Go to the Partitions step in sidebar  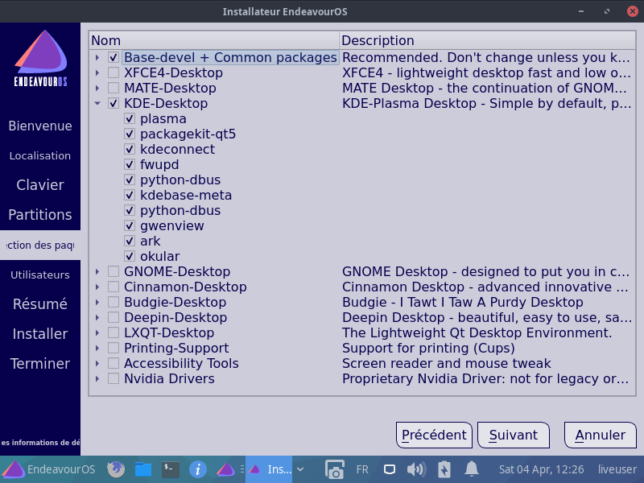40,215
